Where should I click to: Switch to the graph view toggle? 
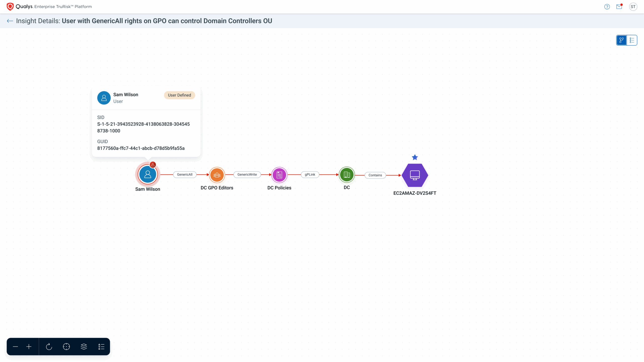coord(621,40)
